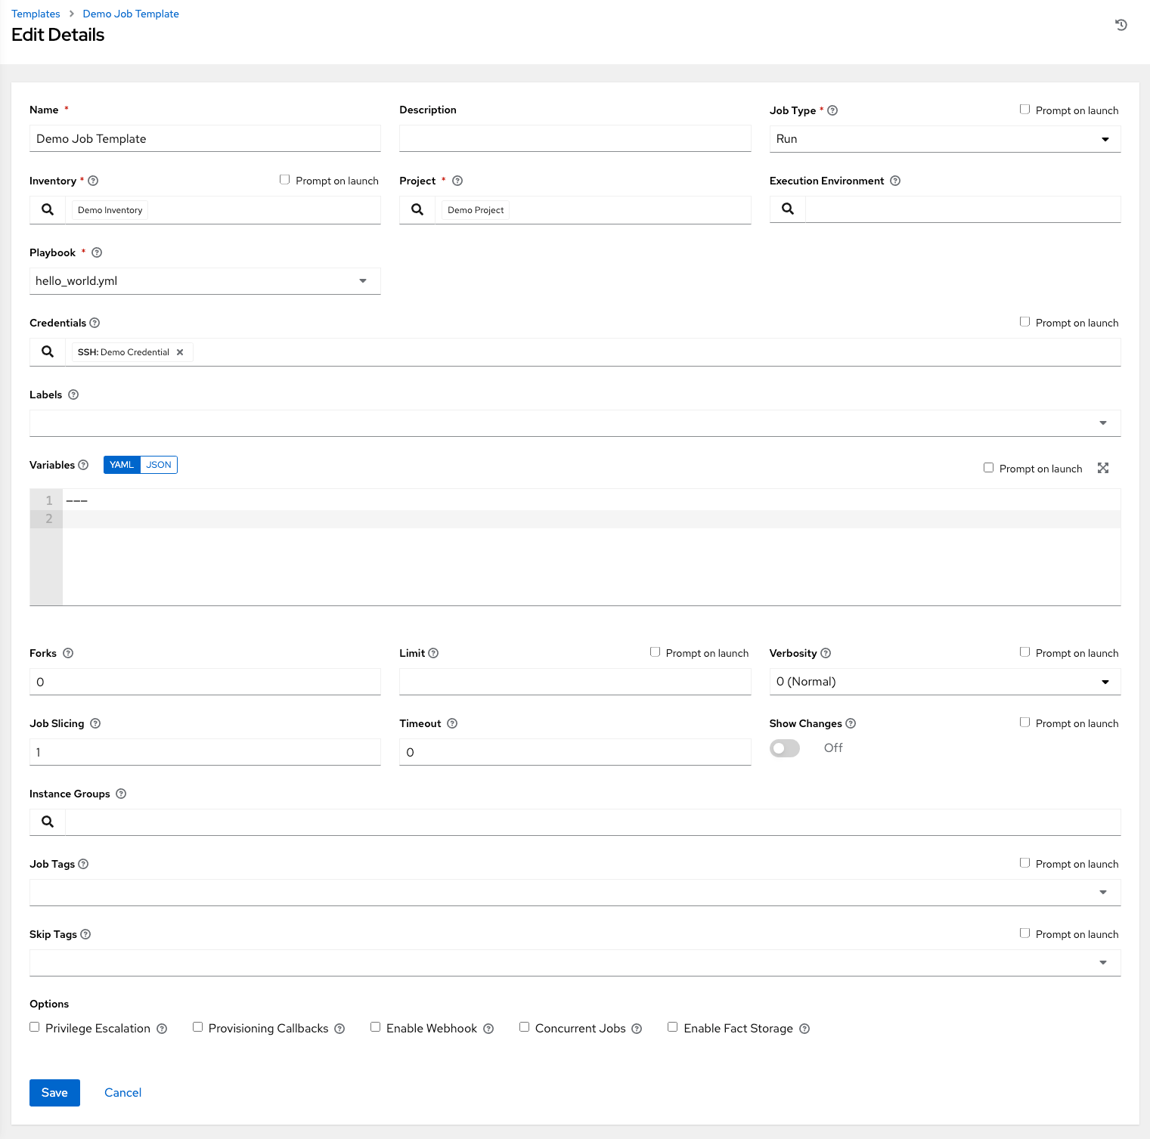Expand the Variables editor to fullscreen

click(x=1102, y=468)
